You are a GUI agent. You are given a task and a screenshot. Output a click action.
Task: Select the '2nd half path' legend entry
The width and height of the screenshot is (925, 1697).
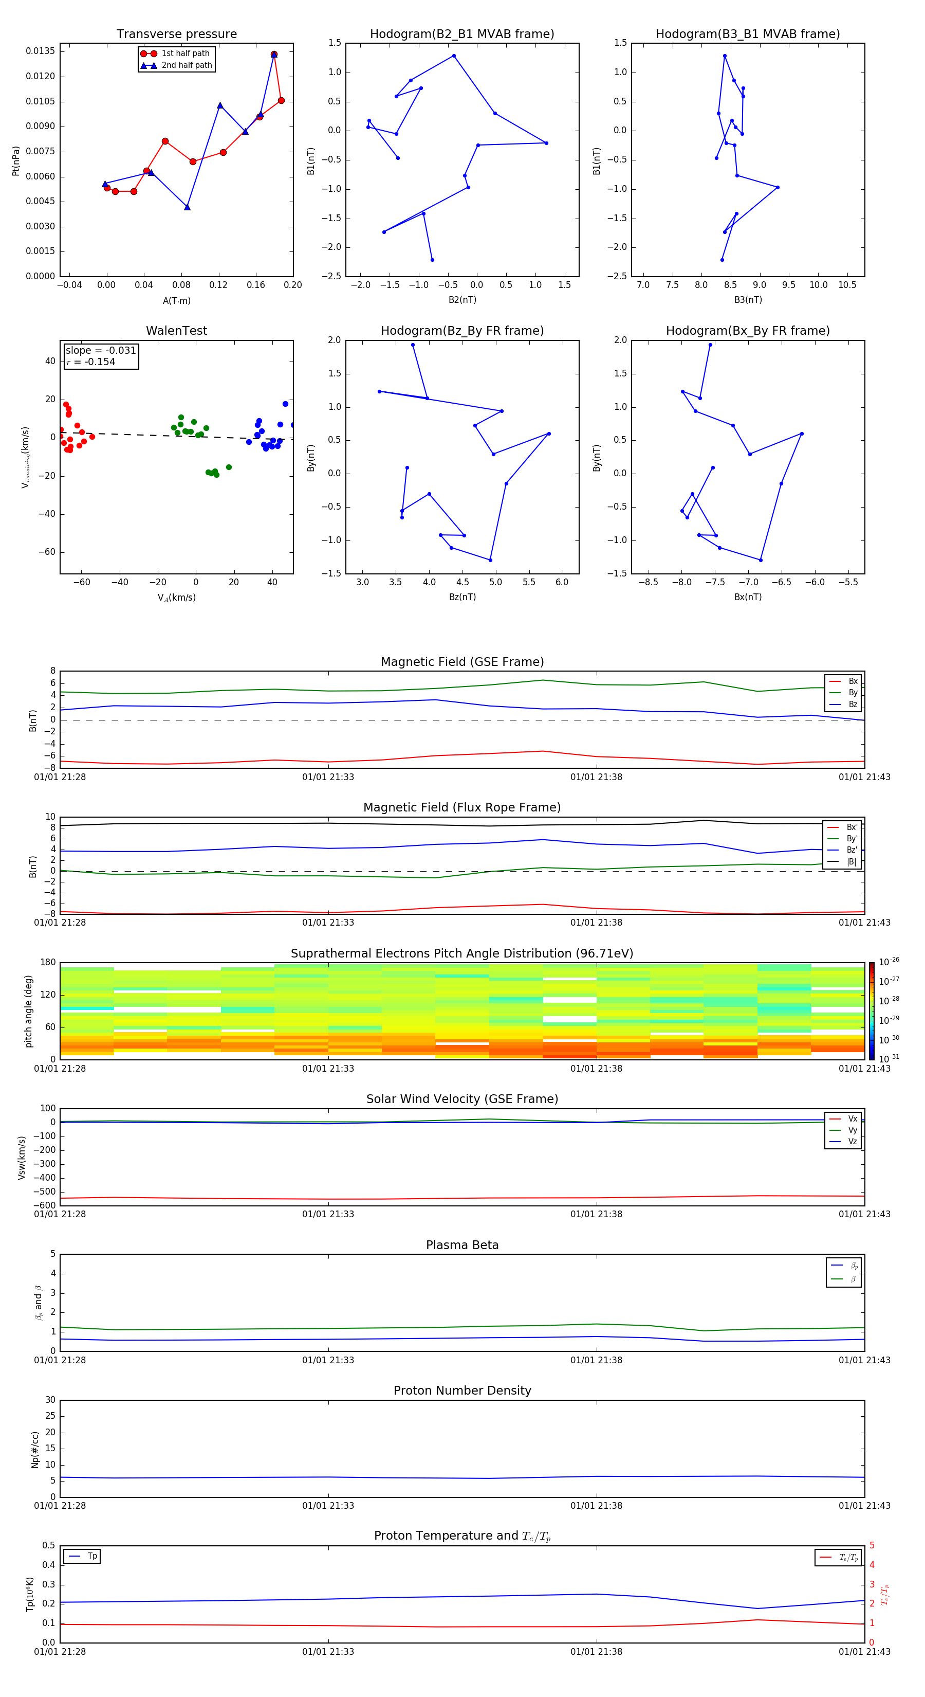[x=176, y=65]
